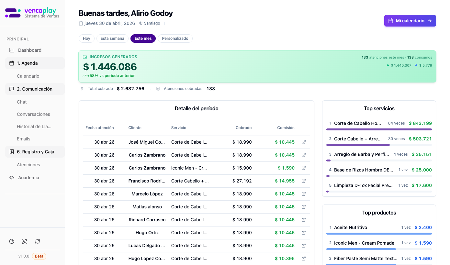Viewport: 450px width, 265px height.
Task: Click progress bar under Corte de Cabello Ho...
Action: point(379,129)
